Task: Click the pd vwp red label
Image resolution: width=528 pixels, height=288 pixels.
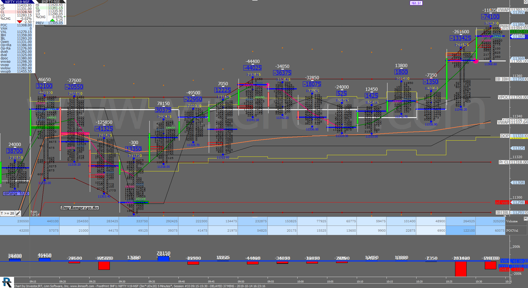Action: (502, 202)
